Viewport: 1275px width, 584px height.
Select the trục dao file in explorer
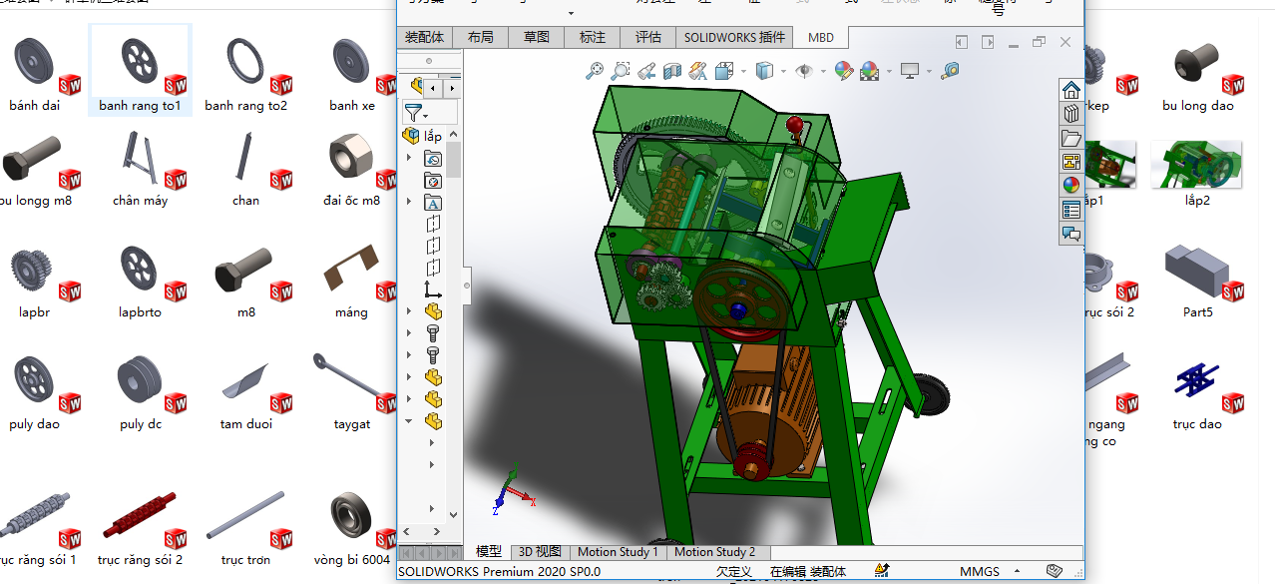tap(1197, 393)
